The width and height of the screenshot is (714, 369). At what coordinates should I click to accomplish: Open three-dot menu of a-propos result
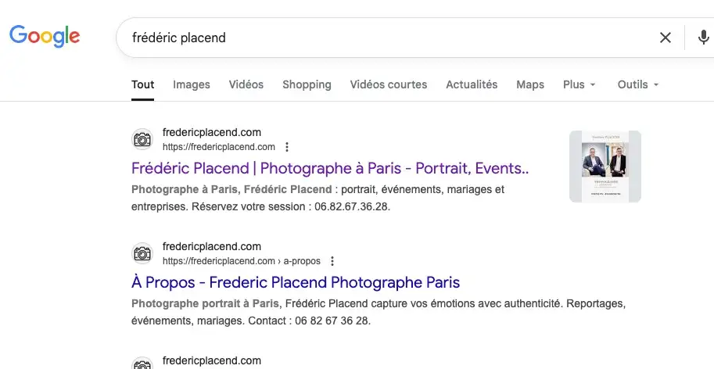click(332, 261)
